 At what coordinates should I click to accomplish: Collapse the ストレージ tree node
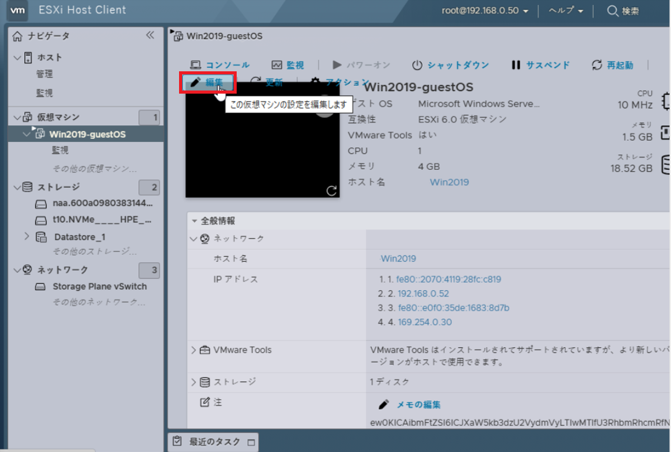[x=17, y=187]
